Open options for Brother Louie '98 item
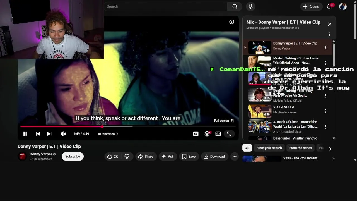 click(x=325, y=63)
